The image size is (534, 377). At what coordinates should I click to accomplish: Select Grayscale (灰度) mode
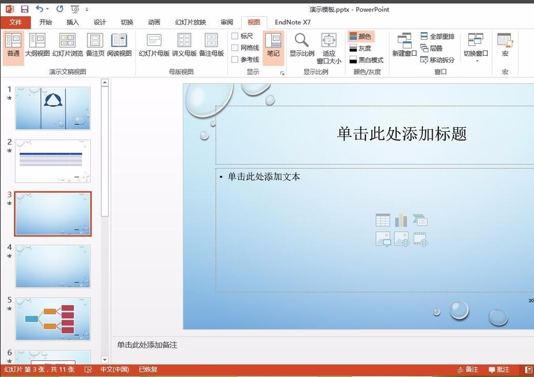point(360,48)
